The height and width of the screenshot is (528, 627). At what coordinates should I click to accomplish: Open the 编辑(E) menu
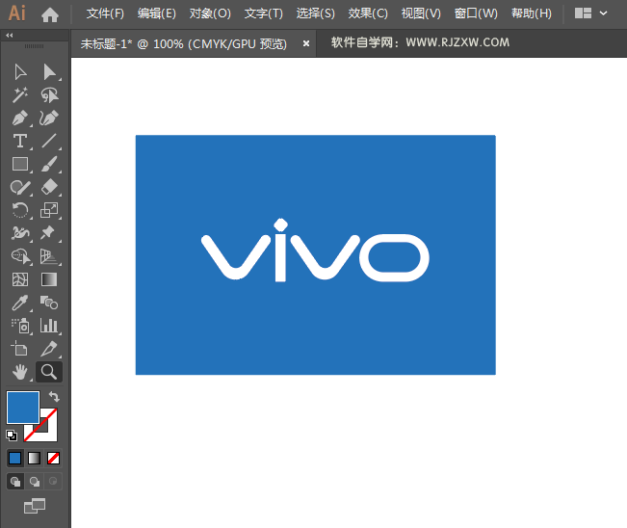pos(157,13)
